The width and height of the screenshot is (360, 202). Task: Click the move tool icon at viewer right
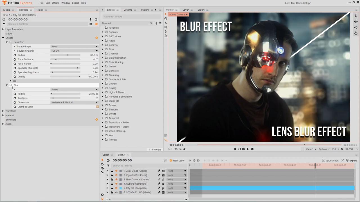356,21
